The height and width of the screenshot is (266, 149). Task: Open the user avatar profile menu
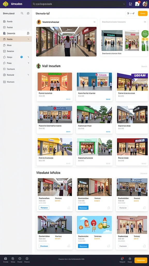click(x=145, y=4)
